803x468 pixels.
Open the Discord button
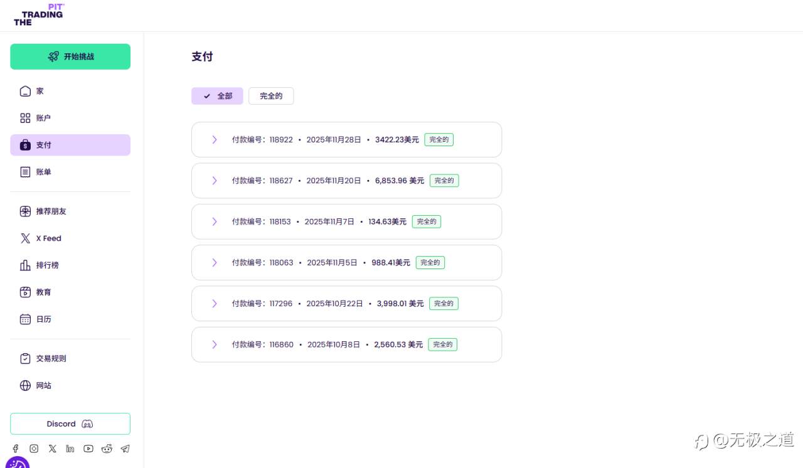[x=70, y=423]
